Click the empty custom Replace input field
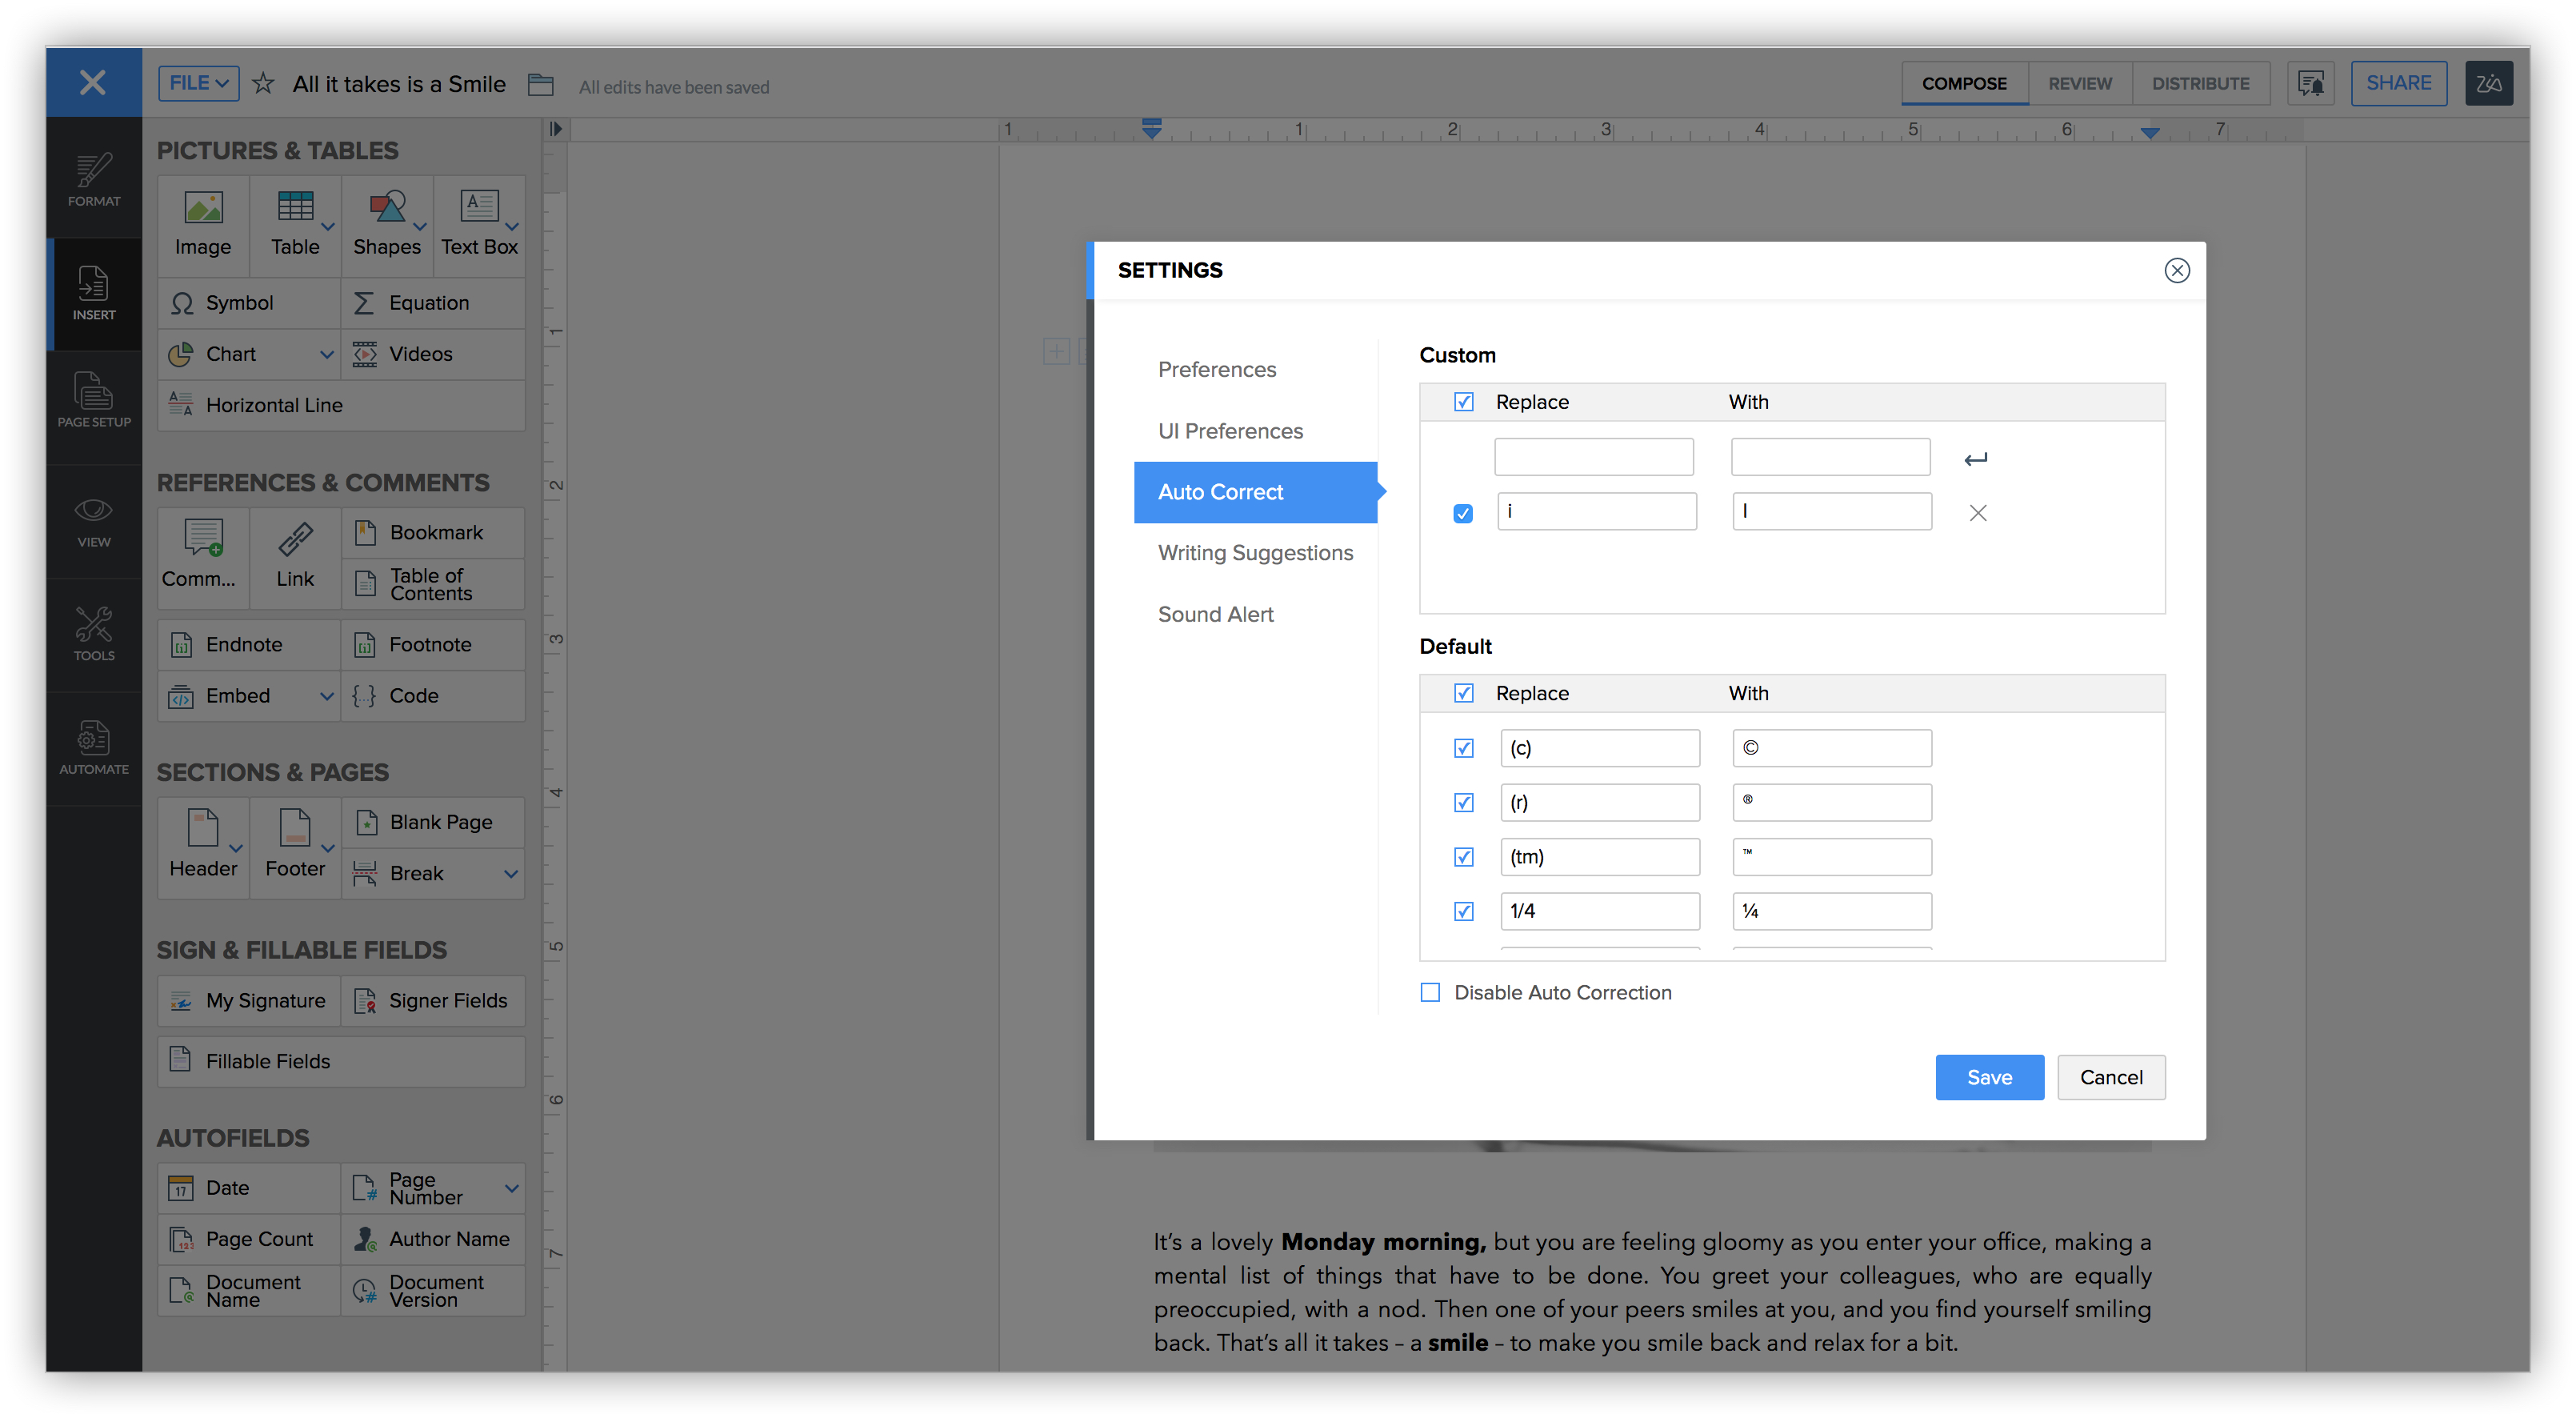 1593,457
